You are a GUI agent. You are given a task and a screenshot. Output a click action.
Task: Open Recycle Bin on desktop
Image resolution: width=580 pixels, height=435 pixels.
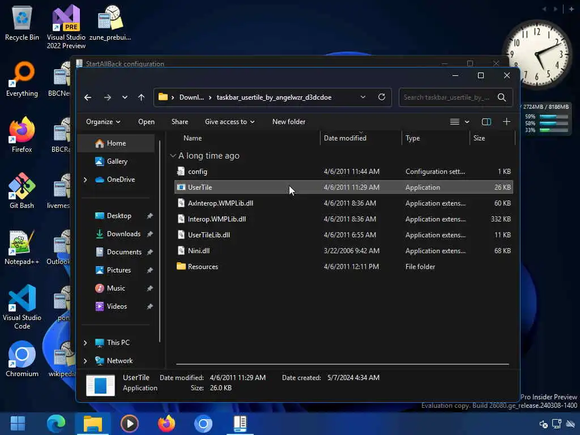(22, 23)
